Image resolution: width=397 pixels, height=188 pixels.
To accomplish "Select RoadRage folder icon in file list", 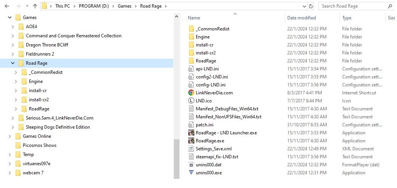I will point(191,61).
